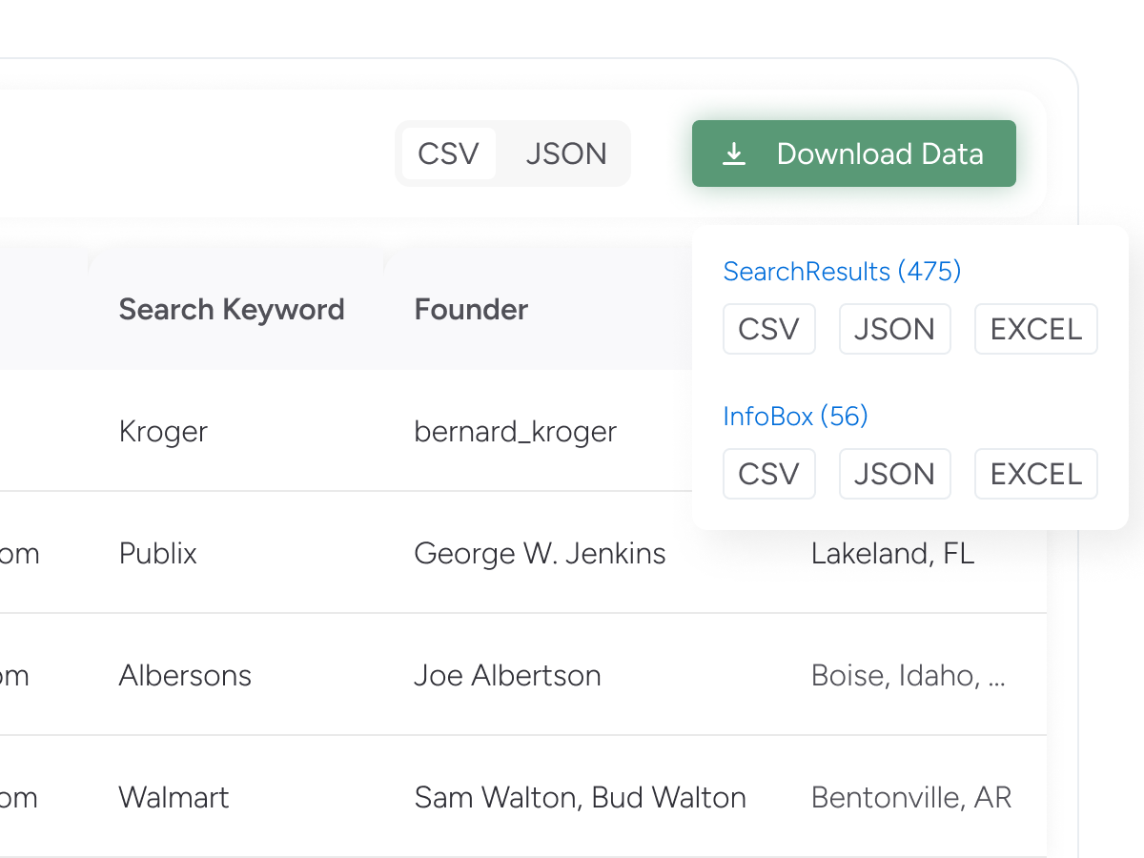Download InfoBox as JSON
Image resolution: width=1144 pixels, height=858 pixels.
click(x=894, y=474)
